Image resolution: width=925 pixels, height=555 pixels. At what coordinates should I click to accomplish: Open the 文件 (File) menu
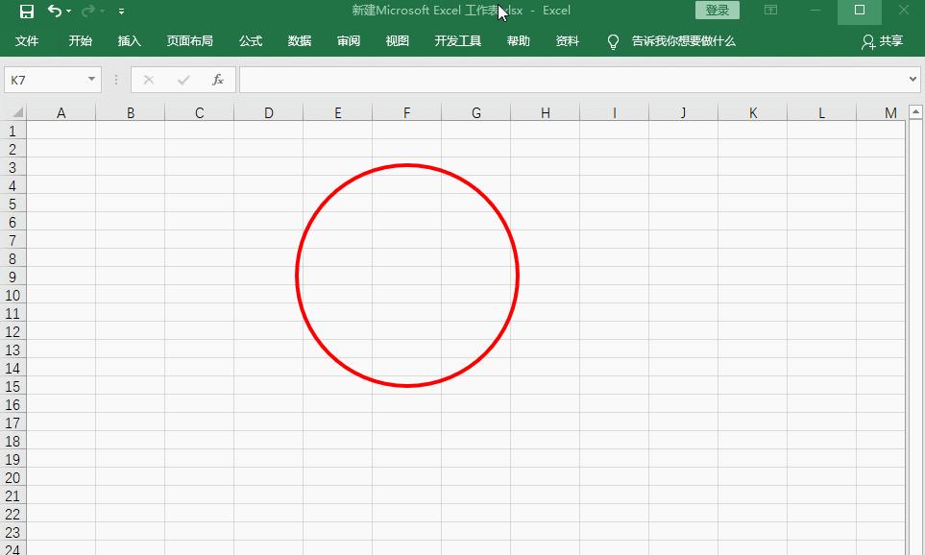coord(27,41)
